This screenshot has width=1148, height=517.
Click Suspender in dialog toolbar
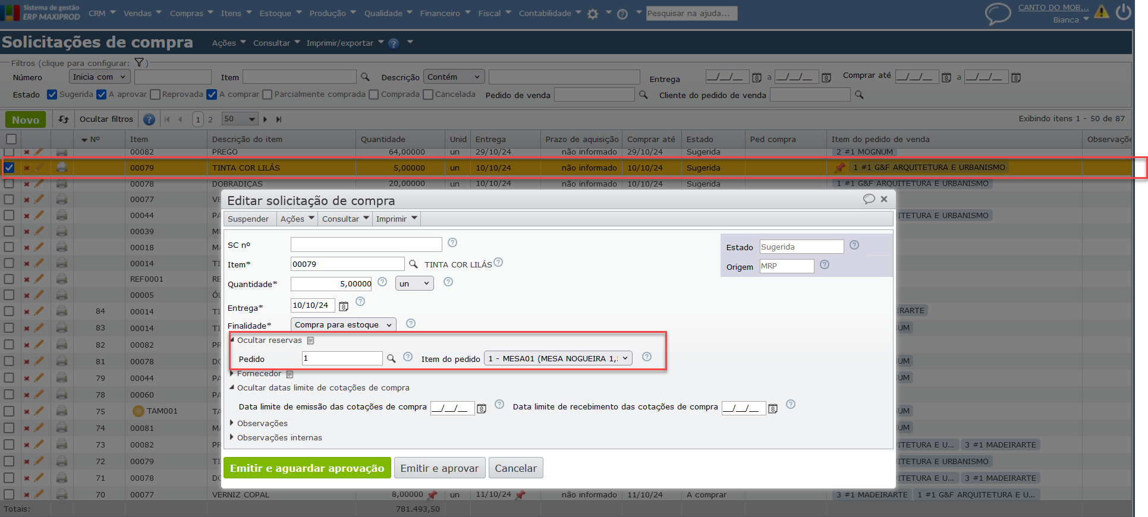point(248,219)
